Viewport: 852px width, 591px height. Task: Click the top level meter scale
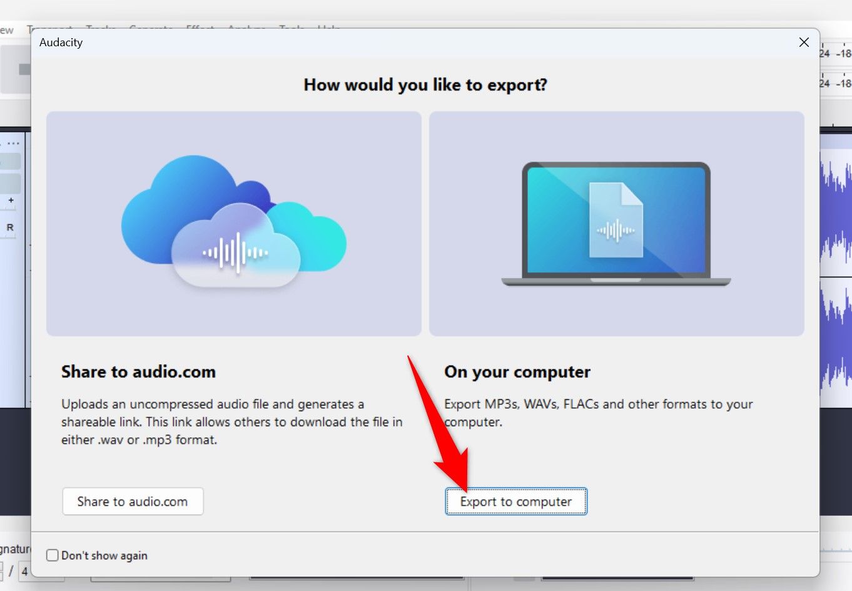pos(836,54)
